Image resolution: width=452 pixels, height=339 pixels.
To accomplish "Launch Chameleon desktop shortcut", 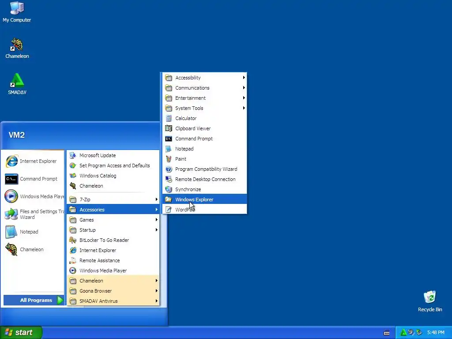I will (x=17, y=49).
